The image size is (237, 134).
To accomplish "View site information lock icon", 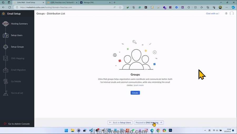I will (17, 7).
